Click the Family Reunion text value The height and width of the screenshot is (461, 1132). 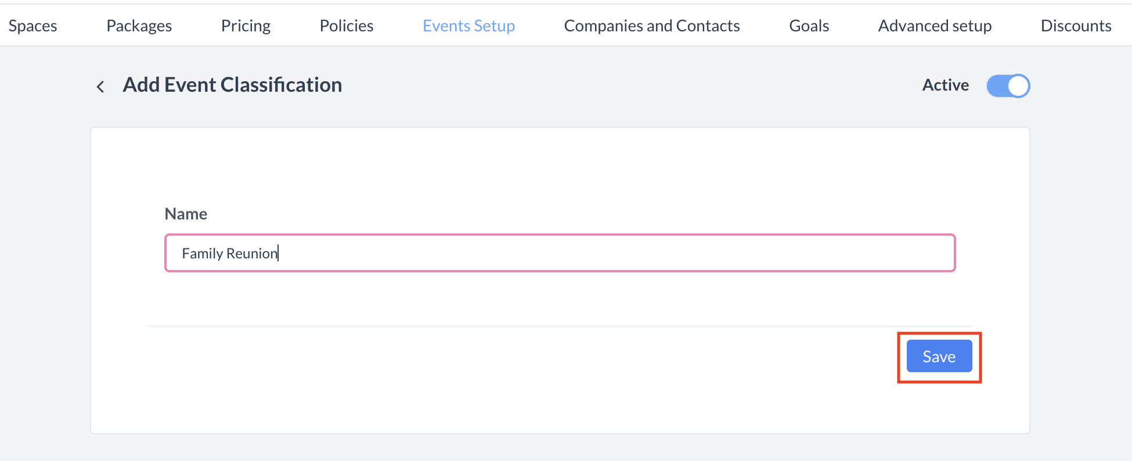(x=230, y=253)
